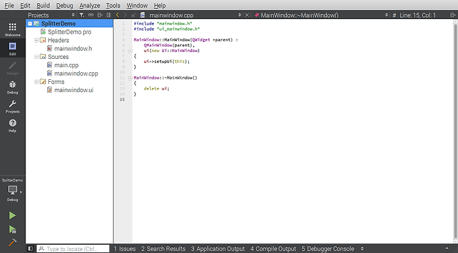Go back in navigation history
The height and width of the screenshot is (253, 458).
click(118, 15)
